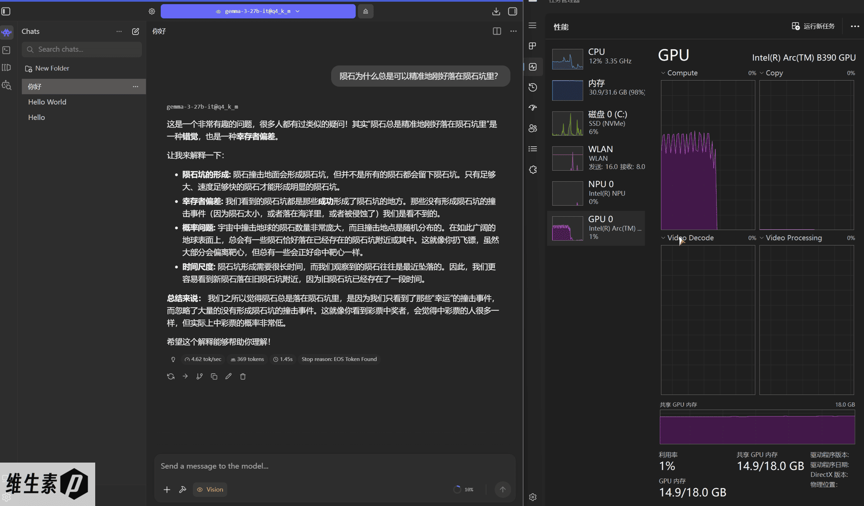The width and height of the screenshot is (864, 506).
Task: Click the Search chats input field
Action: (x=82, y=49)
